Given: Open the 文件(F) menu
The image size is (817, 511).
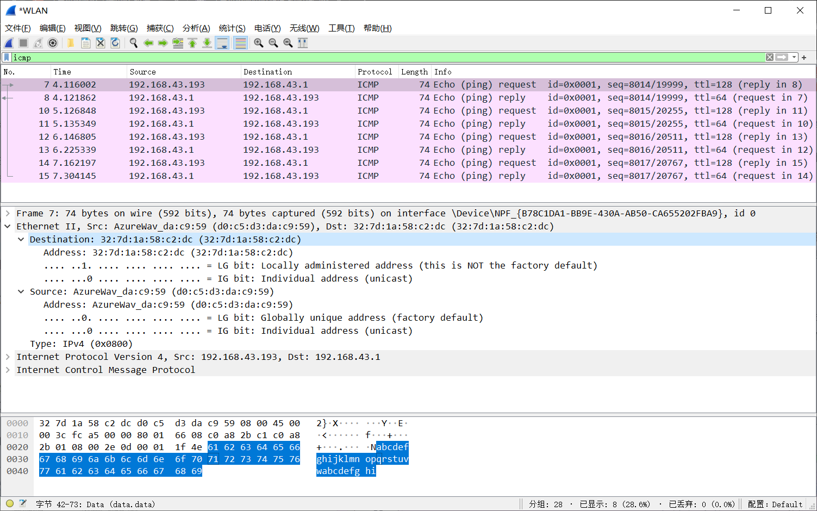Looking at the screenshot, I should (x=18, y=28).
